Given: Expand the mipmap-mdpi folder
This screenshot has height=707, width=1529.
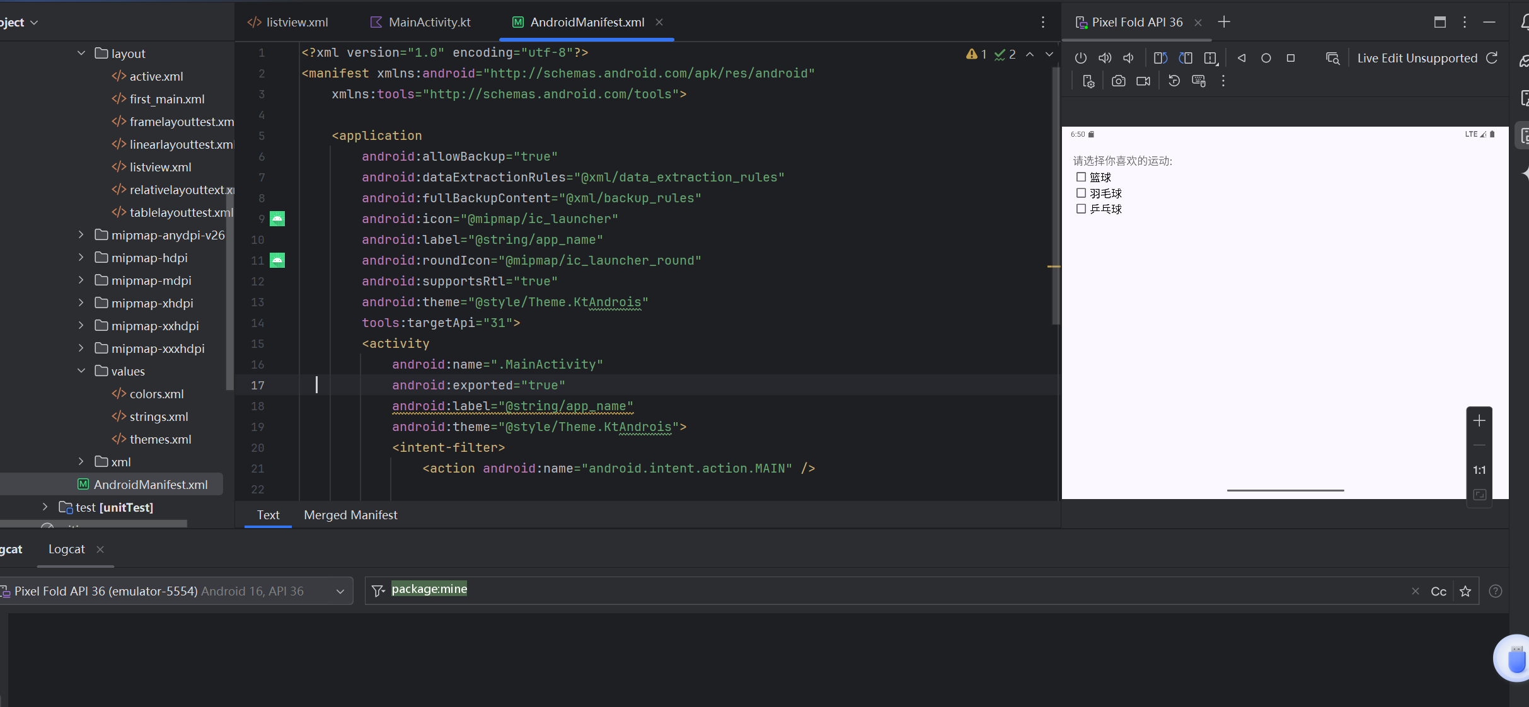Looking at the screenshot, I should 81,280.
